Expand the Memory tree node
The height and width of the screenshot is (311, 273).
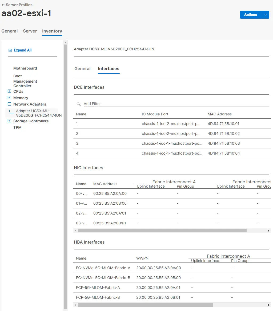[x=9, y=98]
